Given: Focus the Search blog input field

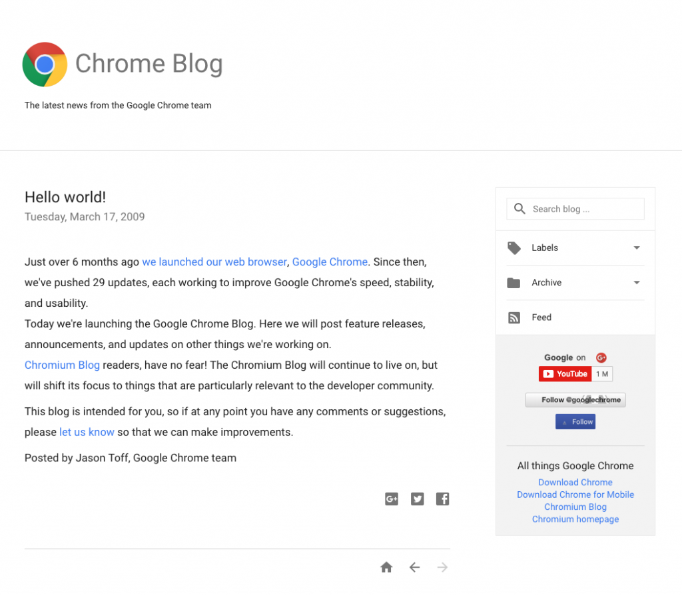Looking at the screenshot, I should [575, 209].
